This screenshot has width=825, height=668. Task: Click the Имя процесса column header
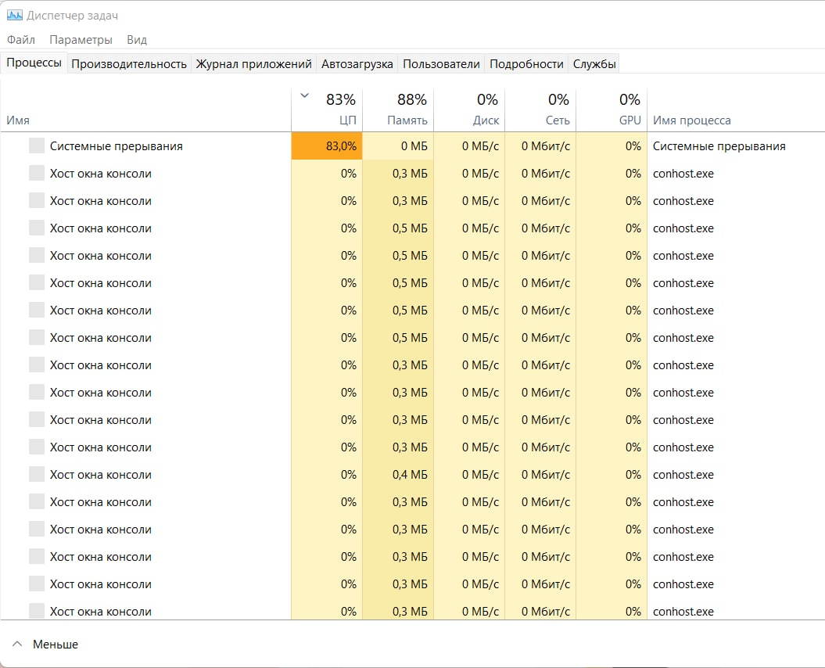[692, 120]
